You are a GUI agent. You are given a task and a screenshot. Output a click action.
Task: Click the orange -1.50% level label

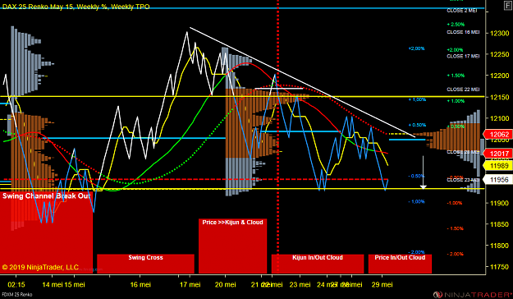click(x=455, y=228)
